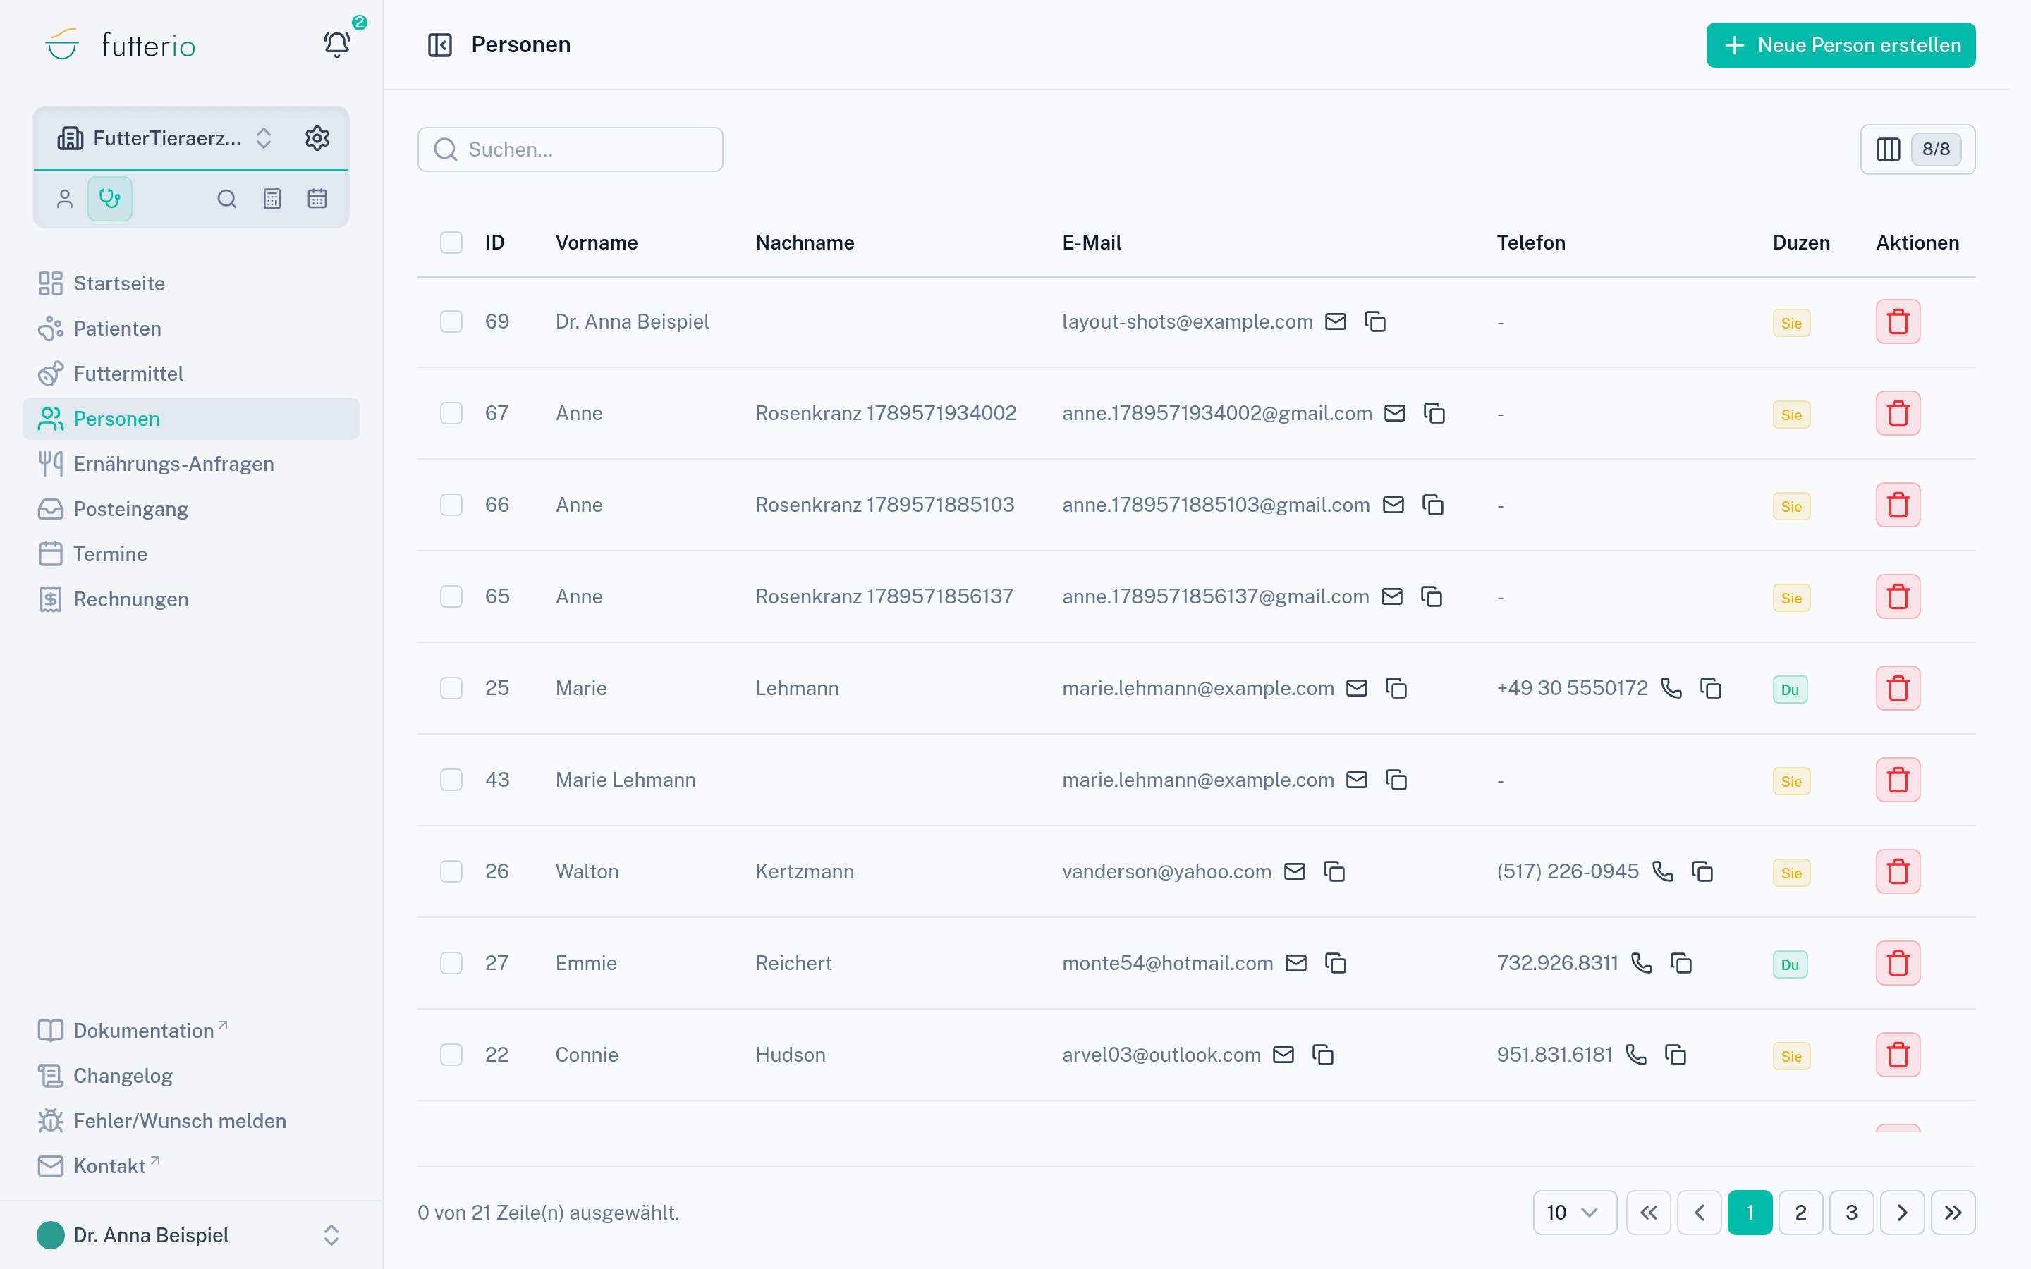The width and height of the screenshot is (2031, 1269).
Task: Switch to the stethoscope vet mode
Action: tap(110, 199)
